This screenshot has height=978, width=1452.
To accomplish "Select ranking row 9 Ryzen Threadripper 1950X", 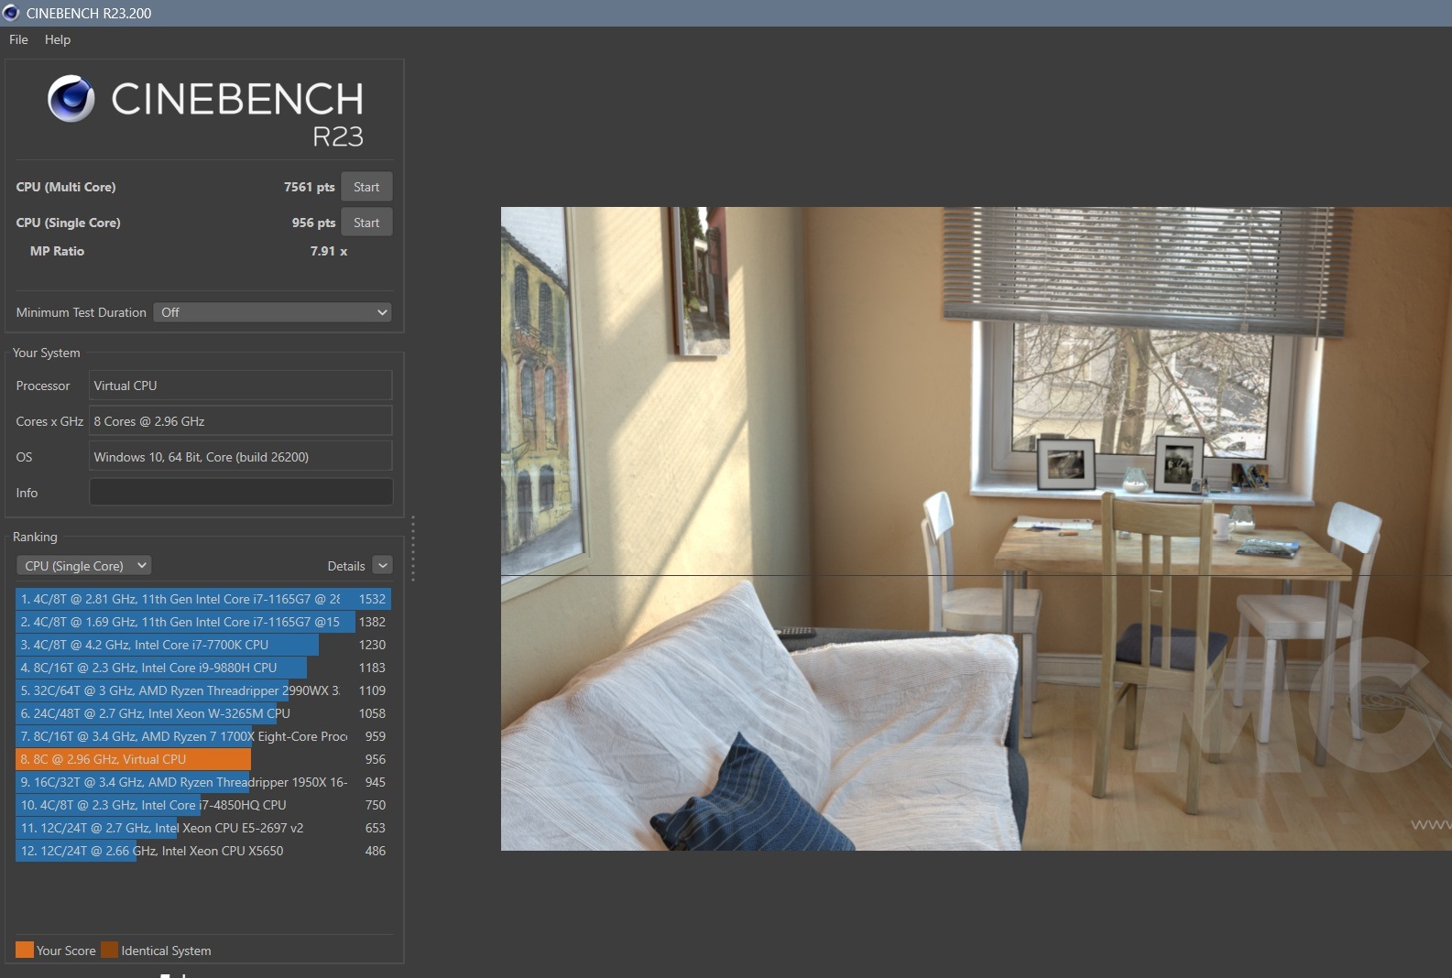I will pos(203,782).
